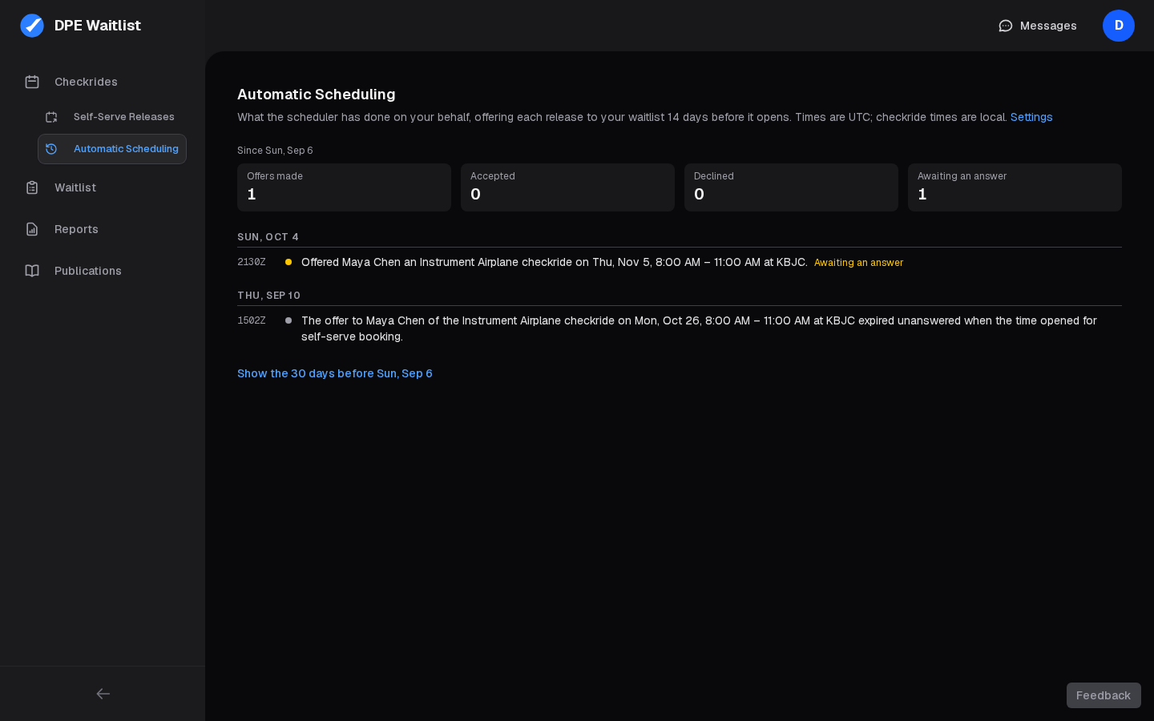Click the Automatic Scheduling page heading
The width and height of the screenshot is (1154, 721).
point(317,95)
